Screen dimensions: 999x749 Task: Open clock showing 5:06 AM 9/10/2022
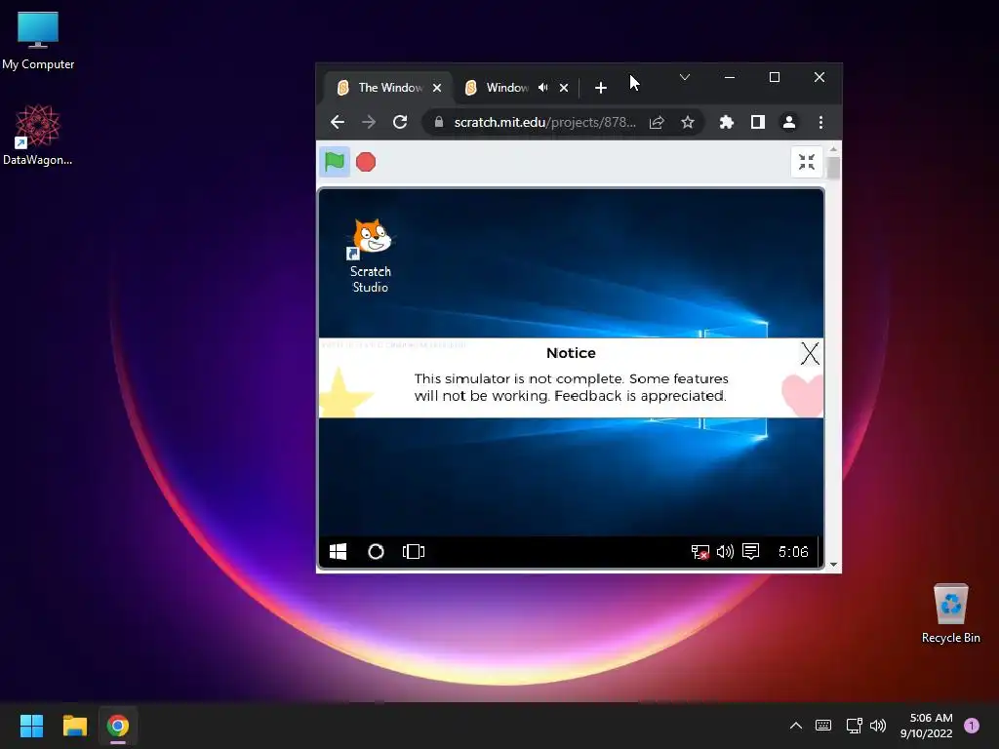927,726
